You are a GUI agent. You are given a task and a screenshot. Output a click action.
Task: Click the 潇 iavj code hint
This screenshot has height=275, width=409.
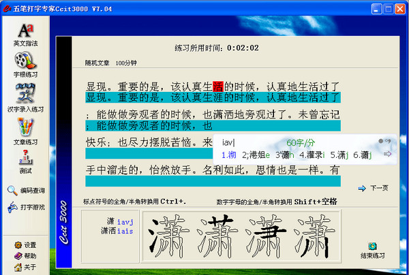click(x=120, y=222)
